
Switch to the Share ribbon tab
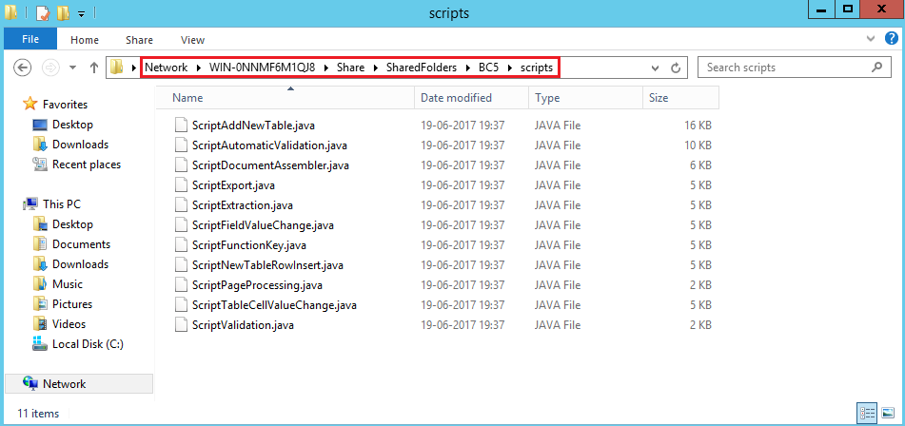(x=139, y=40)
